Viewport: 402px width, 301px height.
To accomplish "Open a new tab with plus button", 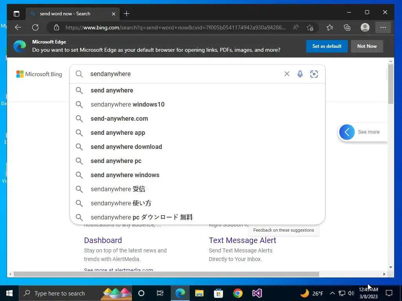I will [x=126, y=14].
